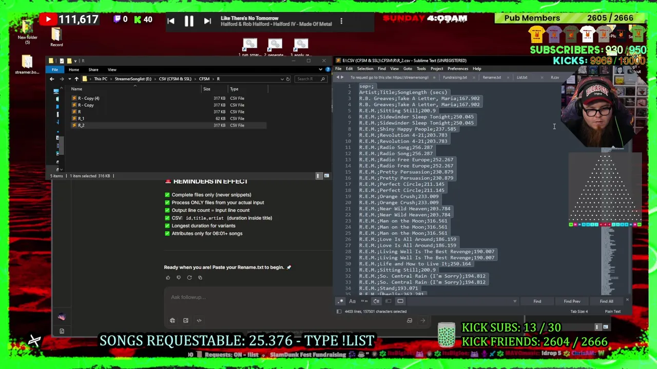657x369 pixels.
Task: Open Sublime Find menu
Action: click(x=382, y=69)
